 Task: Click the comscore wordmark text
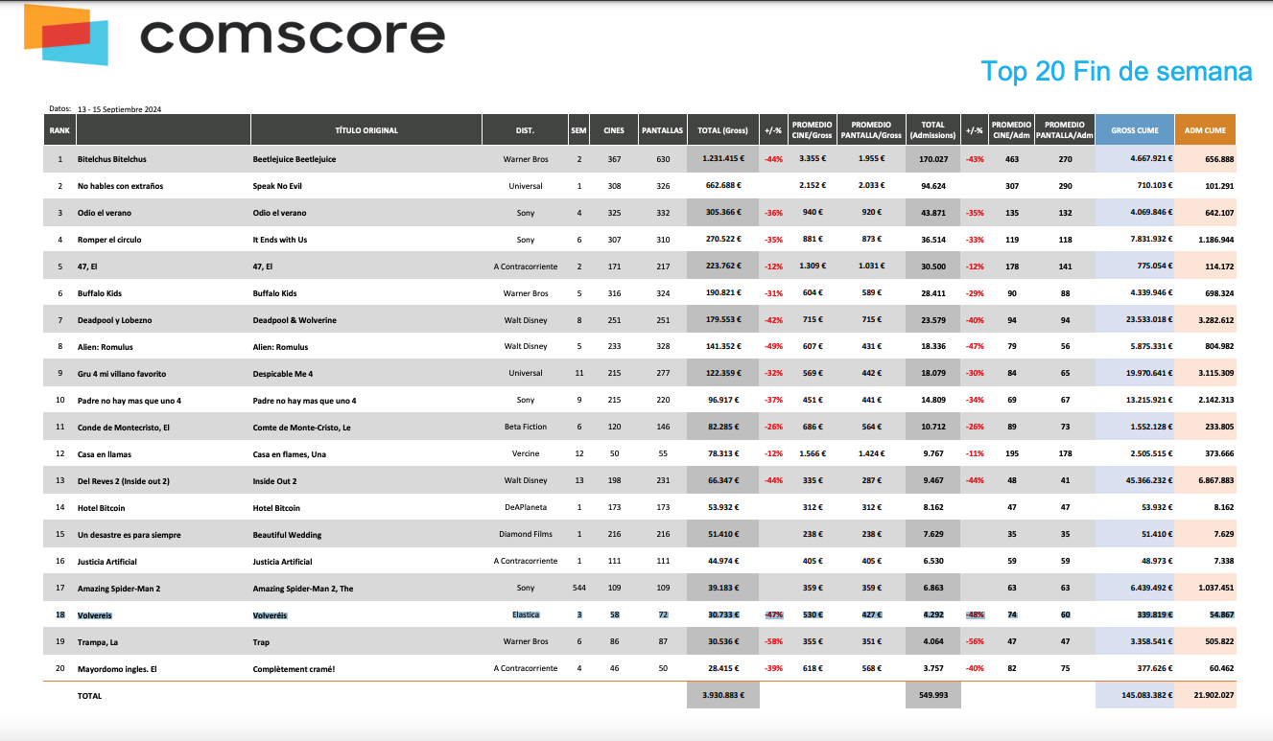[293, 36]
